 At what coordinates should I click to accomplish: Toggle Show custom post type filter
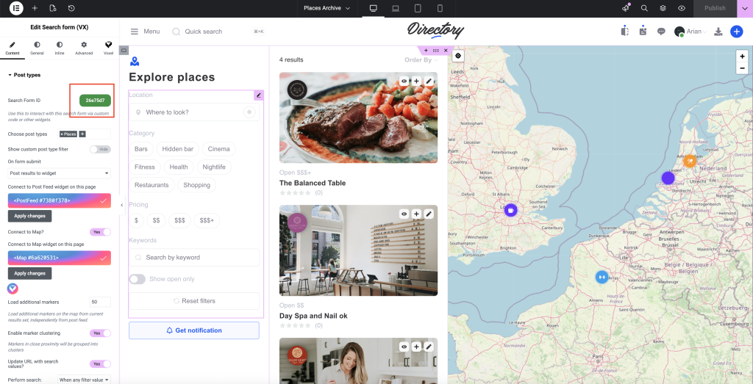[100, 149]
